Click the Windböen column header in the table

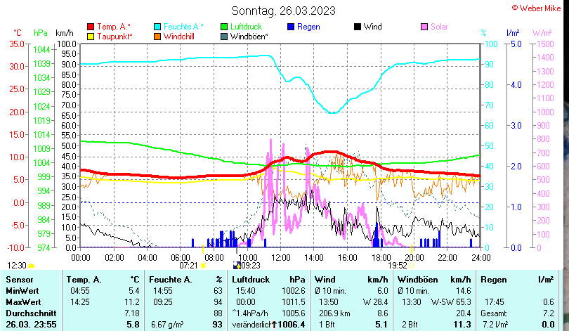(418, 280)
